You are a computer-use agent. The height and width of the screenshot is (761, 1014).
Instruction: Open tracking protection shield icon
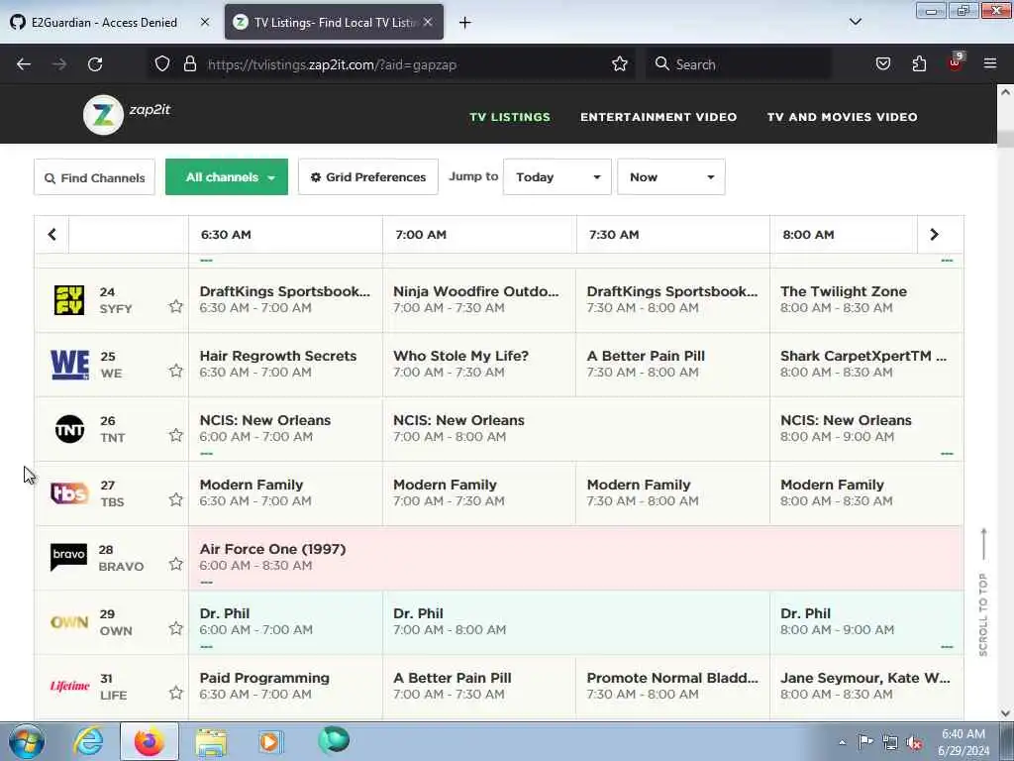click(162, 64)
